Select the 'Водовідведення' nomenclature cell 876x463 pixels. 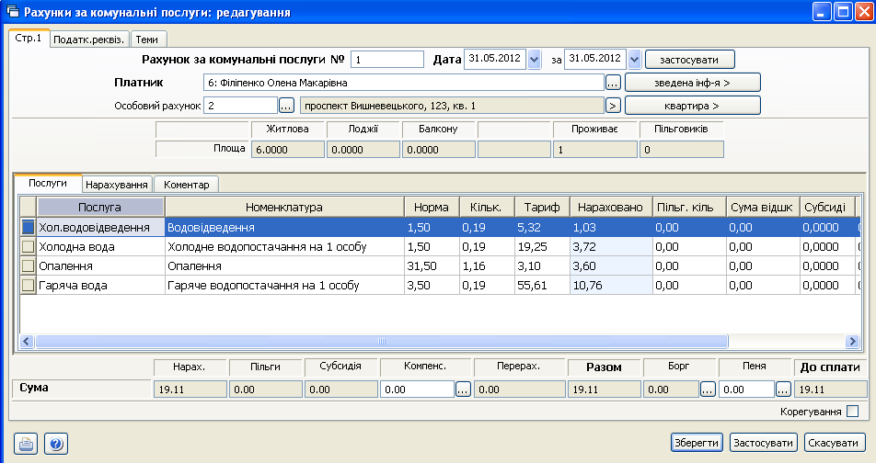click(x=284, y=228)
